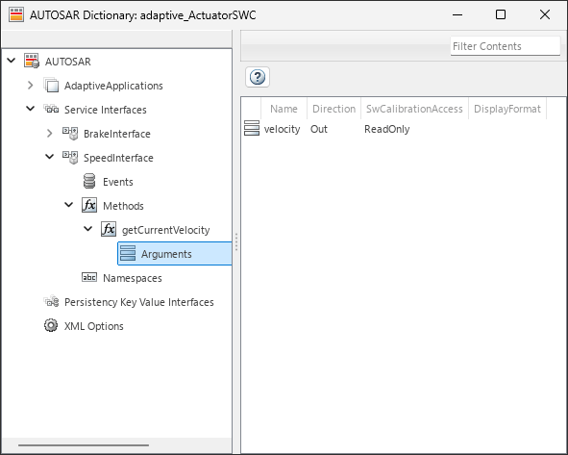Click the Service Interfaces icon
Screen dimensions: 568x455
(51, 109)
